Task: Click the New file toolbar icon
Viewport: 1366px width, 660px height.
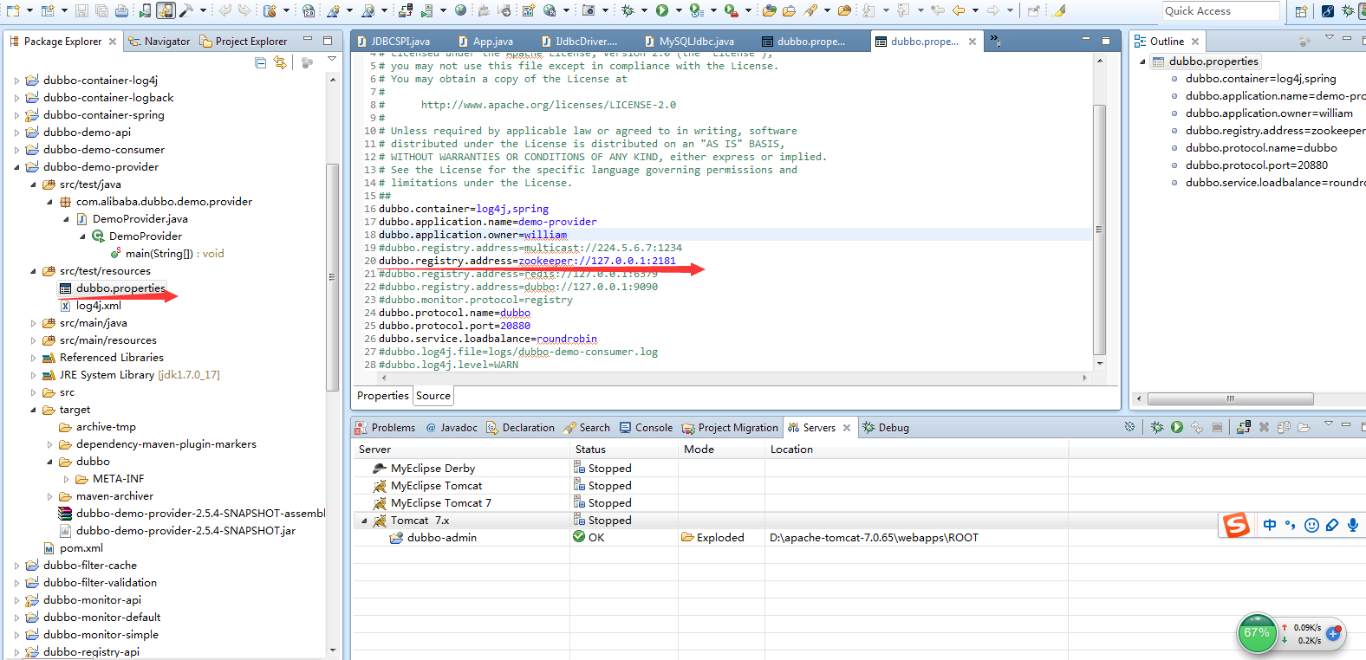Action: [x=13, y=10]
